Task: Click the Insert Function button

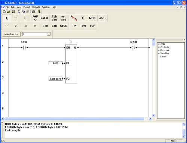Action: [x=12, y=34]
